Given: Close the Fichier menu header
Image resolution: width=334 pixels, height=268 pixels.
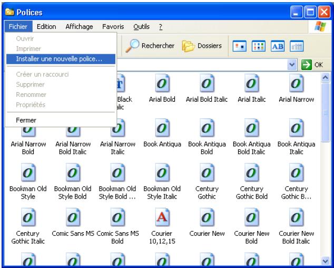Looking at the screenshot, I should click(18, 26).
